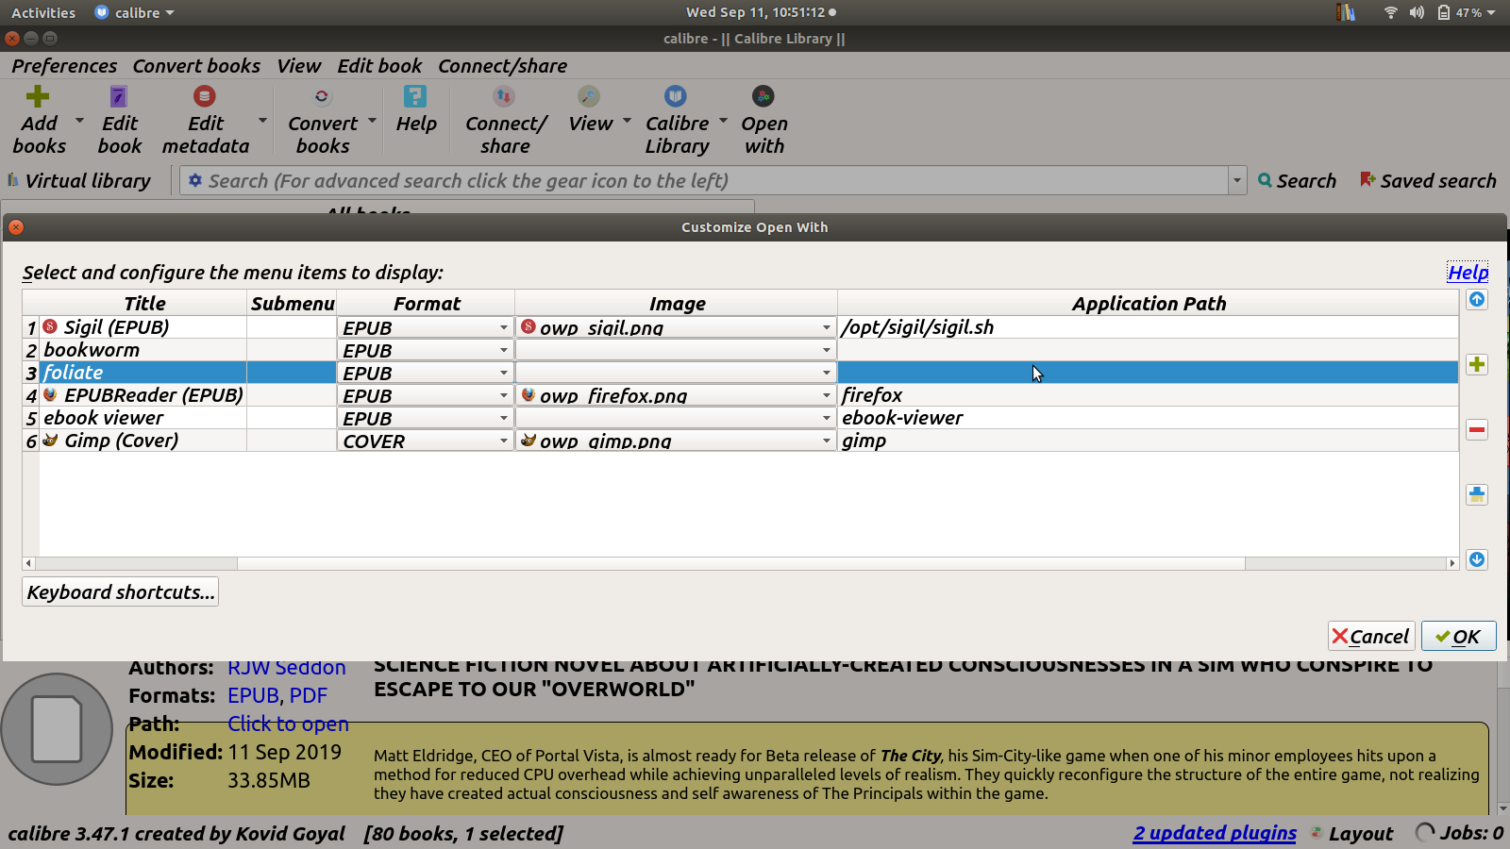Select the ebook viewer title cell

pyautogui.click(x=143, y=418)
